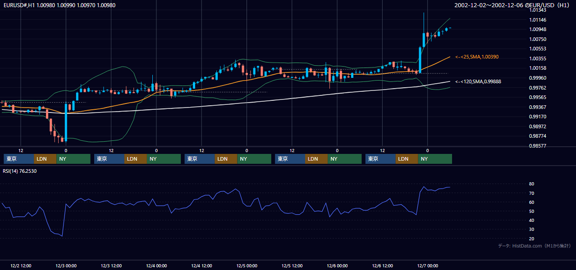
Task: Click RSI scale level 80
Action: 532,184
